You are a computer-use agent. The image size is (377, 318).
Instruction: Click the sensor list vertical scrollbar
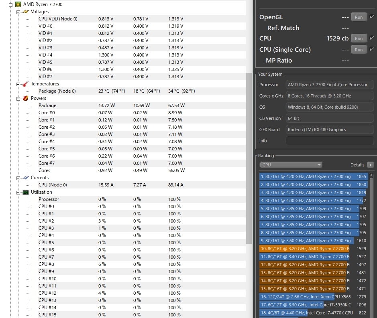click(x=249, y=158)
